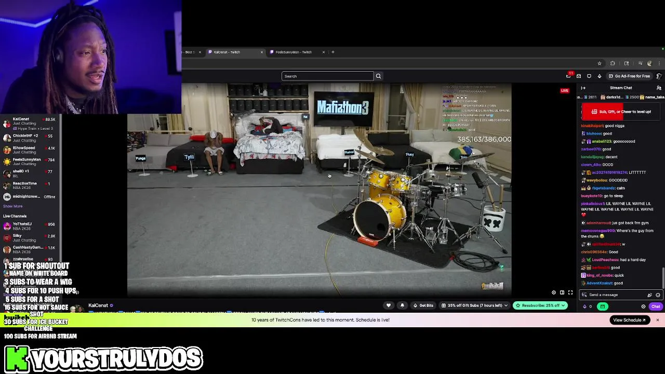Image resolution: width=665 pixels, height=374 pixels.
Task: Toggle the follow heart button
Action: pos(389,305)
